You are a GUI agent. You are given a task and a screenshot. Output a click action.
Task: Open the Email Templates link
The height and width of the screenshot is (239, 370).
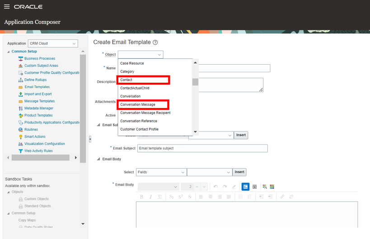tap(37, 87)
